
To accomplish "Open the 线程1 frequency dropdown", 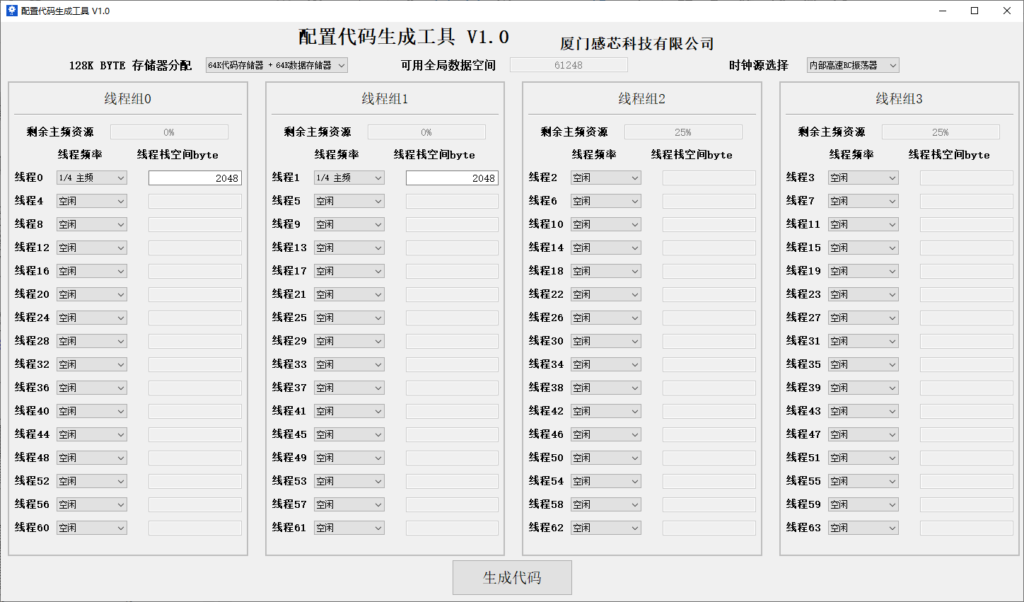I will 349,178.
